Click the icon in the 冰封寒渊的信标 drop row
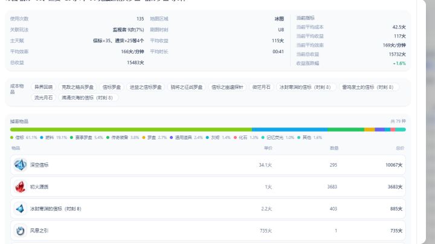435x244 pixels. coord(21,209)
